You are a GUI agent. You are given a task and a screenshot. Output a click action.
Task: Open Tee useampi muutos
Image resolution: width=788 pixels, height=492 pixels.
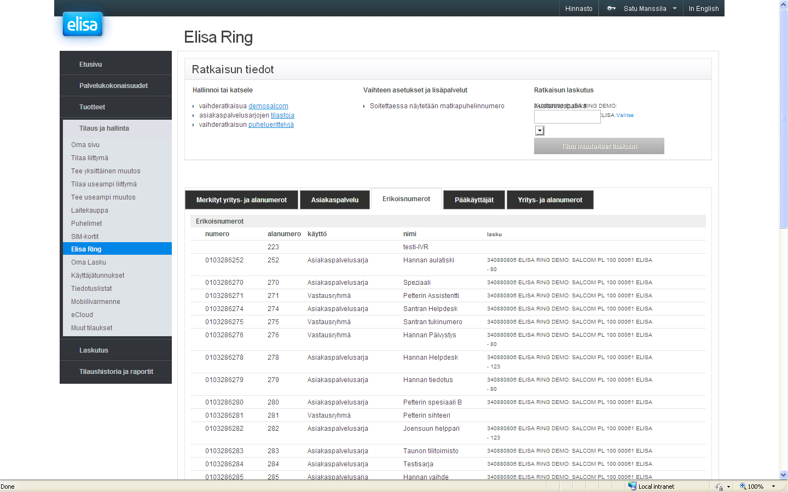tap(103, 197)
